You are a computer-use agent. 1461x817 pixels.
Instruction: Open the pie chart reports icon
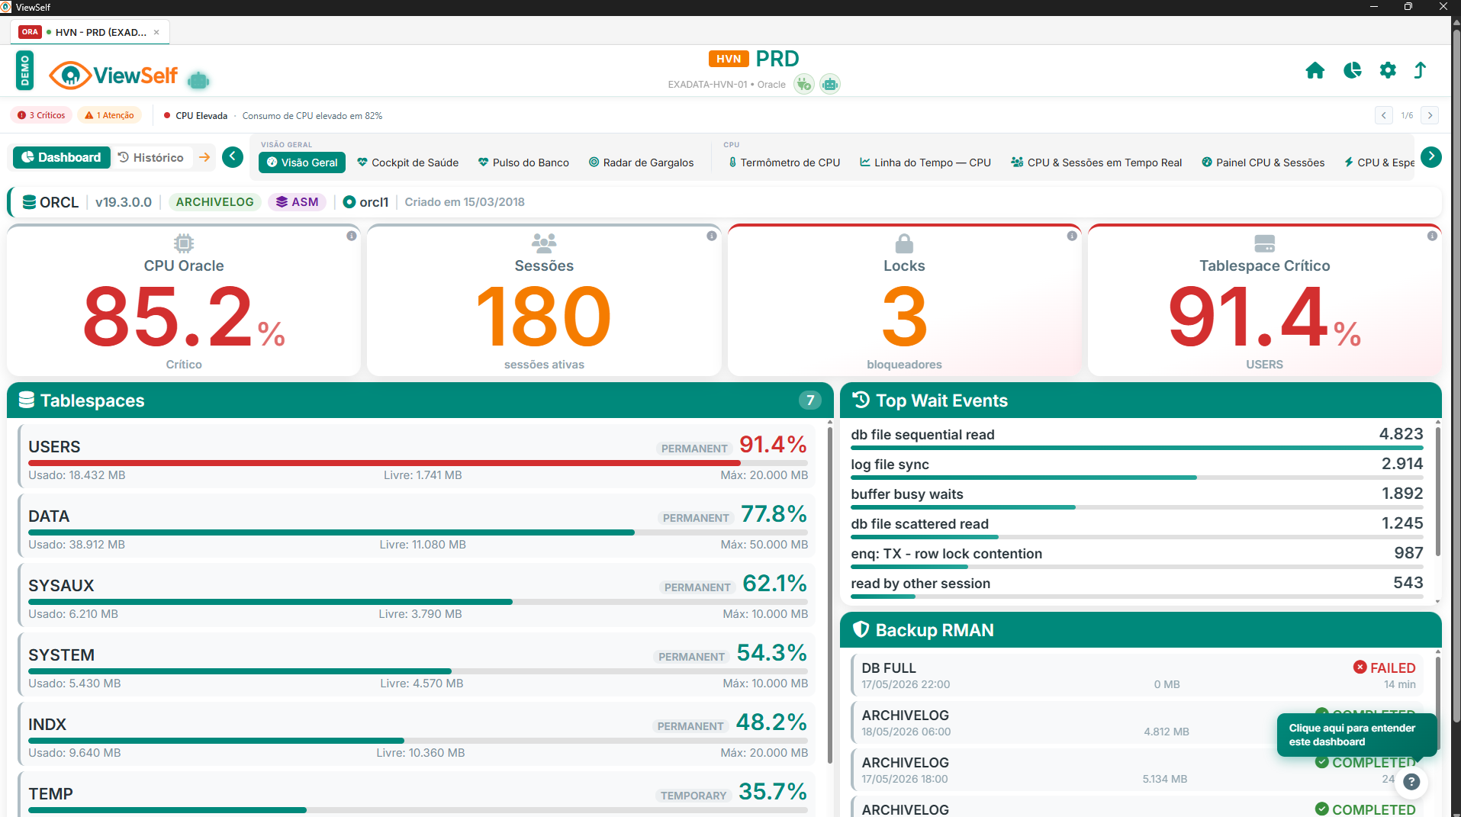[1352, 71]
